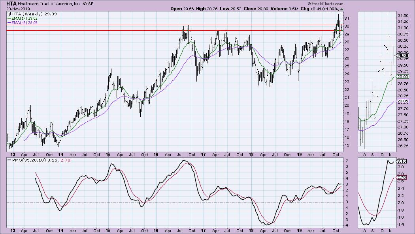Click the Close 29.89 value in the header
The width and height of the screenshot is (415, 234).
[256, 9]
